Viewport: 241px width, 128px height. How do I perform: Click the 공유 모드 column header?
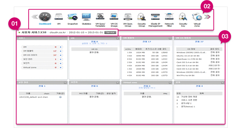pos(215,49)
